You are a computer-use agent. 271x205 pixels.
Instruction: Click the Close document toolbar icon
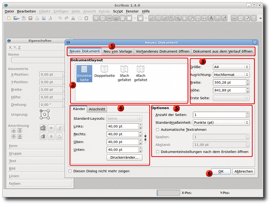point(30,18)
